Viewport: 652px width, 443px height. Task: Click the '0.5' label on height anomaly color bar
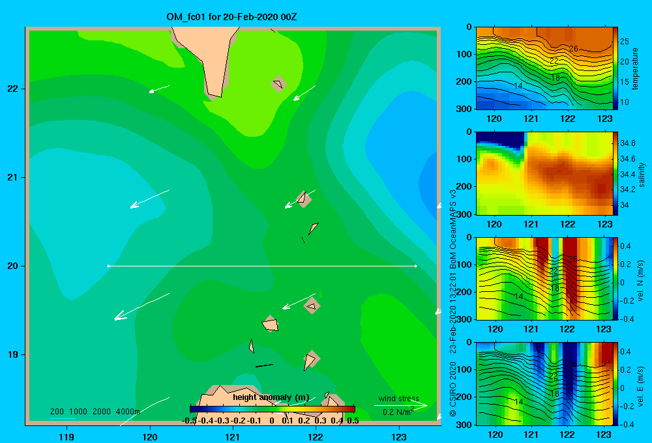coord(353,421)
